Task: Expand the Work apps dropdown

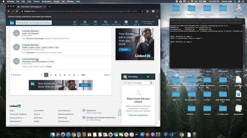Action: pos(136,23)
